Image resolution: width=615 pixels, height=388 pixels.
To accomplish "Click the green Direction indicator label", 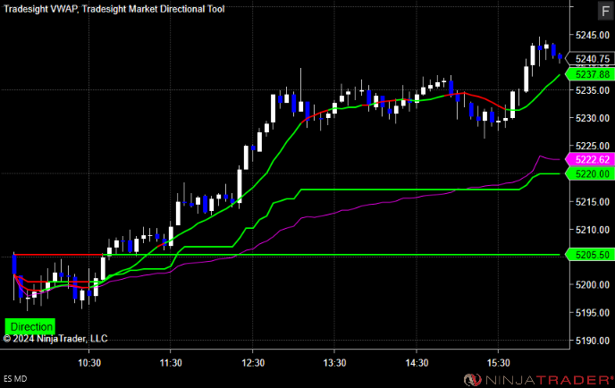I will pyautogui.click(x=30, y=326).
